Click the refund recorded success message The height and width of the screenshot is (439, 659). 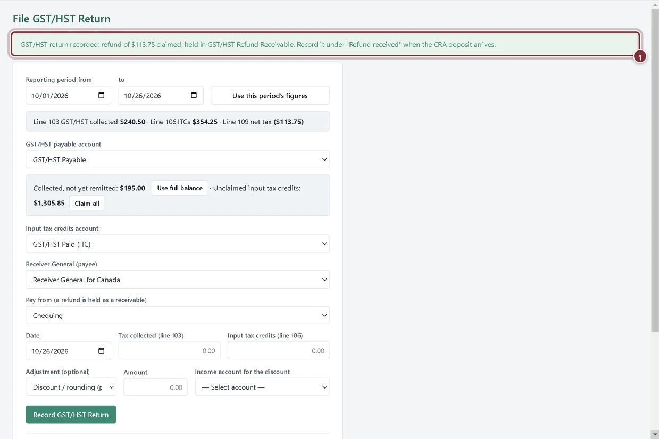pos(326,44)
